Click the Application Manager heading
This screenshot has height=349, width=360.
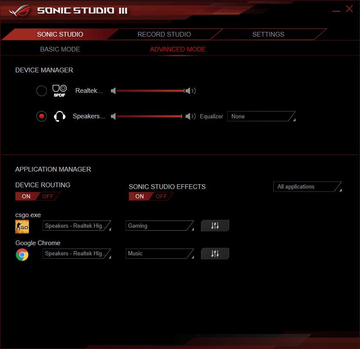click(53, 169)
